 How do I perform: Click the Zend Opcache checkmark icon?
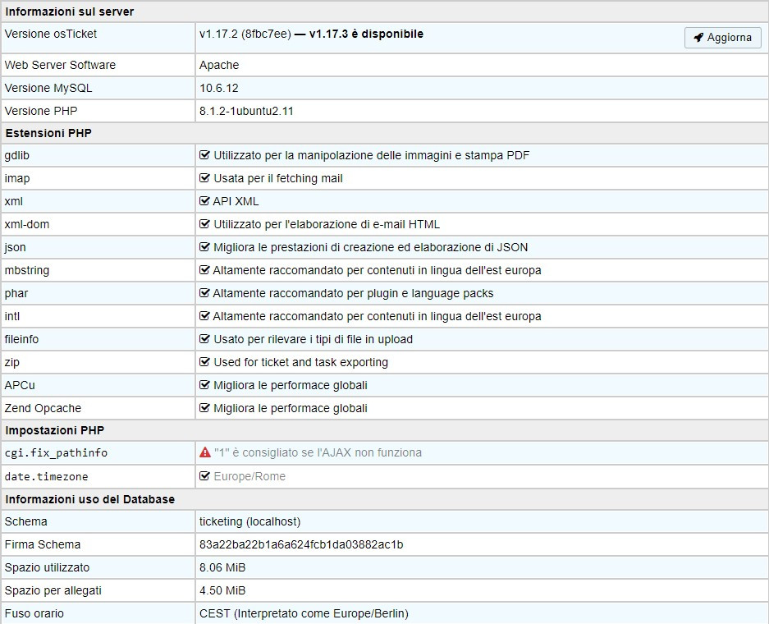pyautogui.click(x=205, y=408)
